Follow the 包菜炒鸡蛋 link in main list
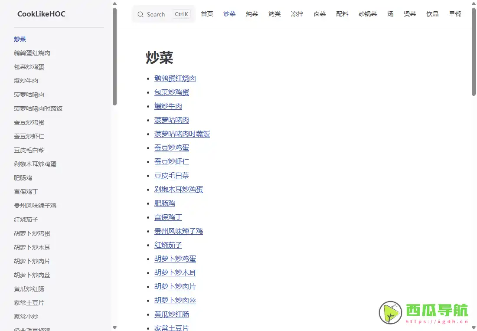This screenshot has height=331, width=477. 172,92
